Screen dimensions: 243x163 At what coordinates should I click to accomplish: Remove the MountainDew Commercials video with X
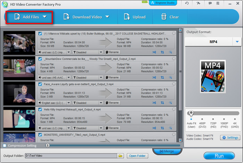pyautogui.click(x=174, y=58)
